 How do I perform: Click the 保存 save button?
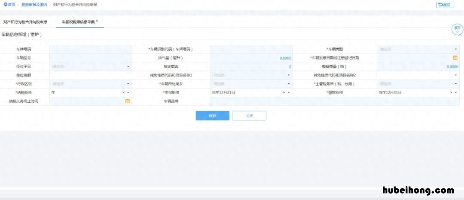pos(212,116)
